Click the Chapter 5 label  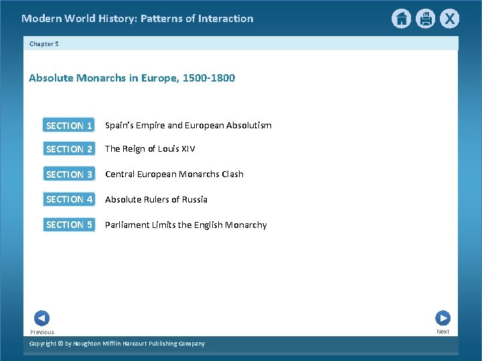44,43
